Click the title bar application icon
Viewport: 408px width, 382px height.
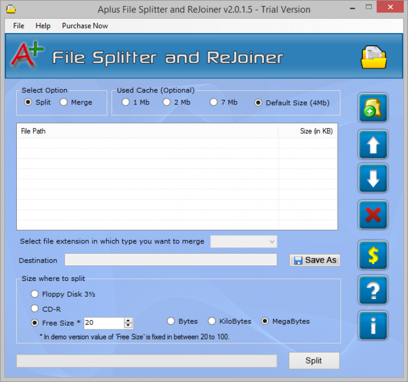(x=11, y=9)
